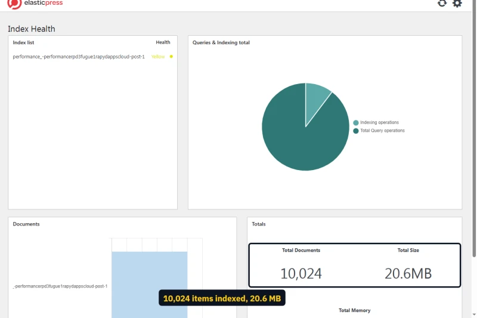Click the Health column header
This screenshot has width=477, height=318.
click(x=163, y=42)
